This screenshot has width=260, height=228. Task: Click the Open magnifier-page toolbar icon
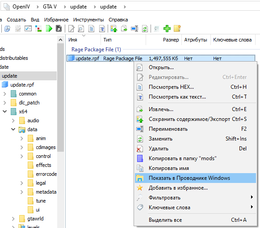pyautogui.click(x=81, y=29)
